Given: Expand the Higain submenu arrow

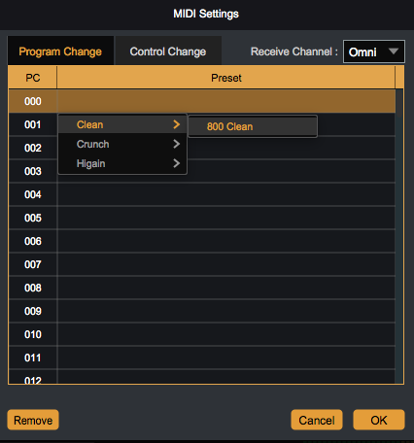Looking at the screenshot, I should 176,163.
